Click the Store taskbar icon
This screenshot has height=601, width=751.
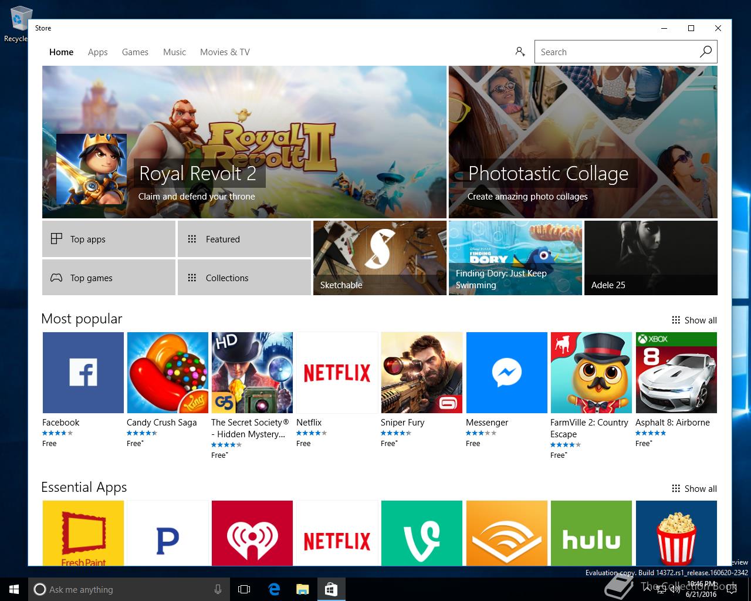click(x=331, y=589)
